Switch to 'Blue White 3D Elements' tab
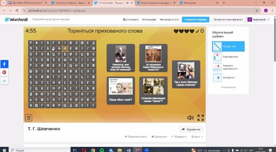The width and height of the screenshot is (276, 152). (28, 3)
